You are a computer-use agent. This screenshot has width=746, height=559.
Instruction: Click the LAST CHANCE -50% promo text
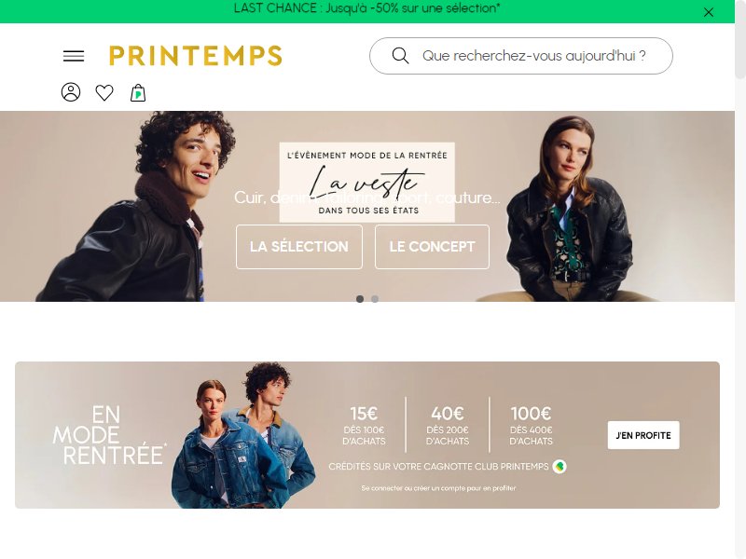(x=366, y=8)
